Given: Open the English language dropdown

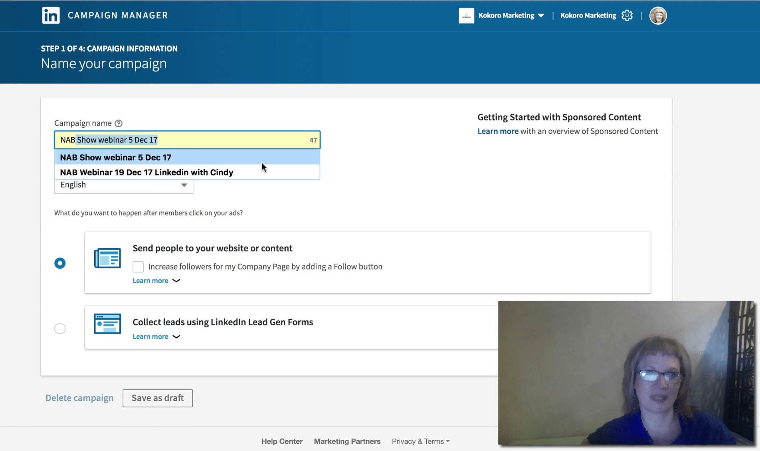Looking at the screenshot, I should [x=124, y=186].
